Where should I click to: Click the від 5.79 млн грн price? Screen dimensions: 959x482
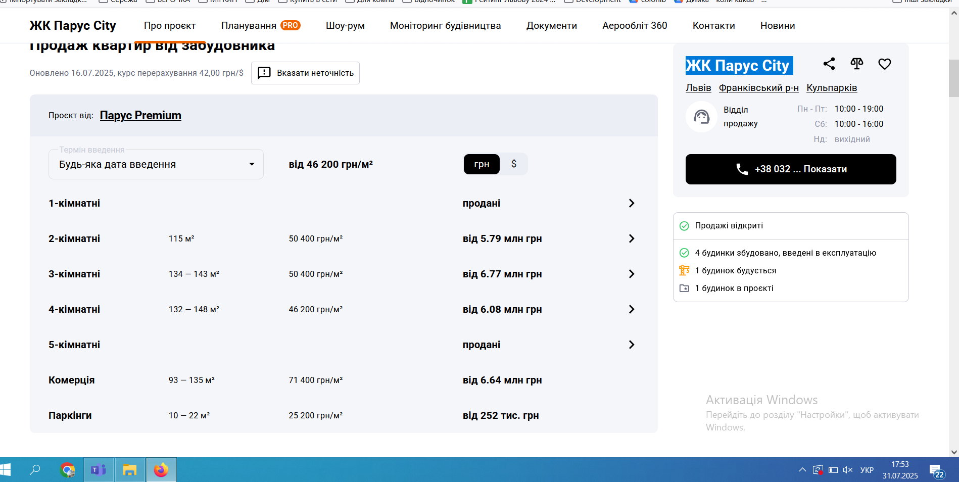502,238
